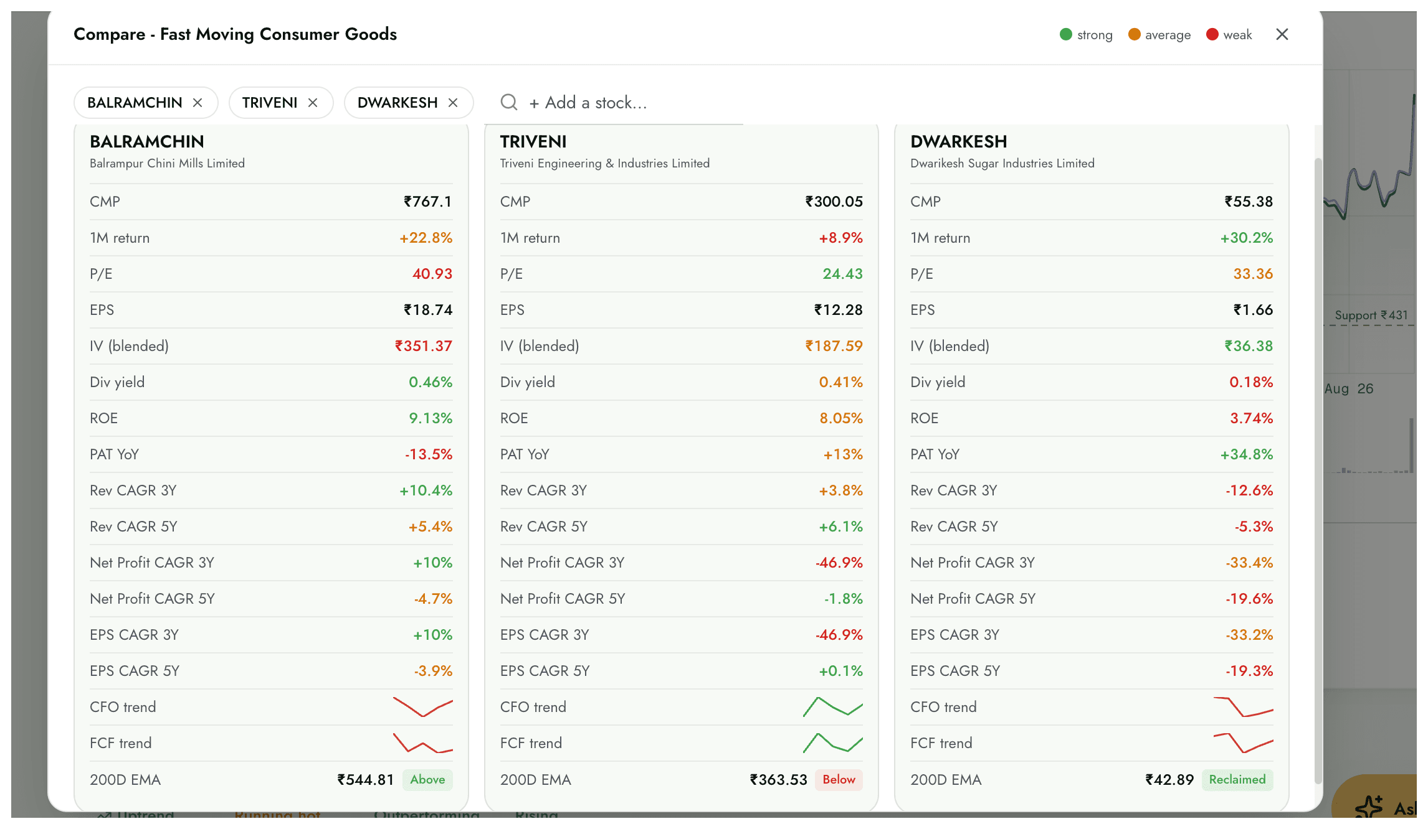
Task: Click BALRAMCHIN P/E value 40.93
Action: (x=432, y=274)
